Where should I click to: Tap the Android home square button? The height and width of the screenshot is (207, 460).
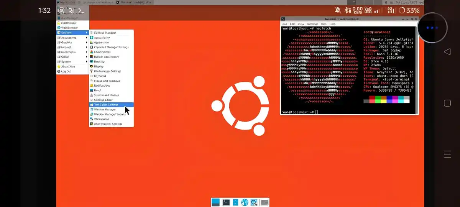tap(447, 103)
